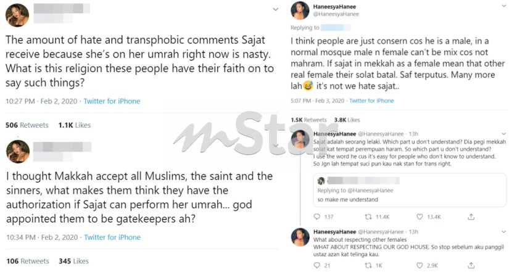Screen dimensions: 512x272
Task: Open 'Twitter for iPhone' link under 10:27 PM tweet
Action: tap(112, 101)
